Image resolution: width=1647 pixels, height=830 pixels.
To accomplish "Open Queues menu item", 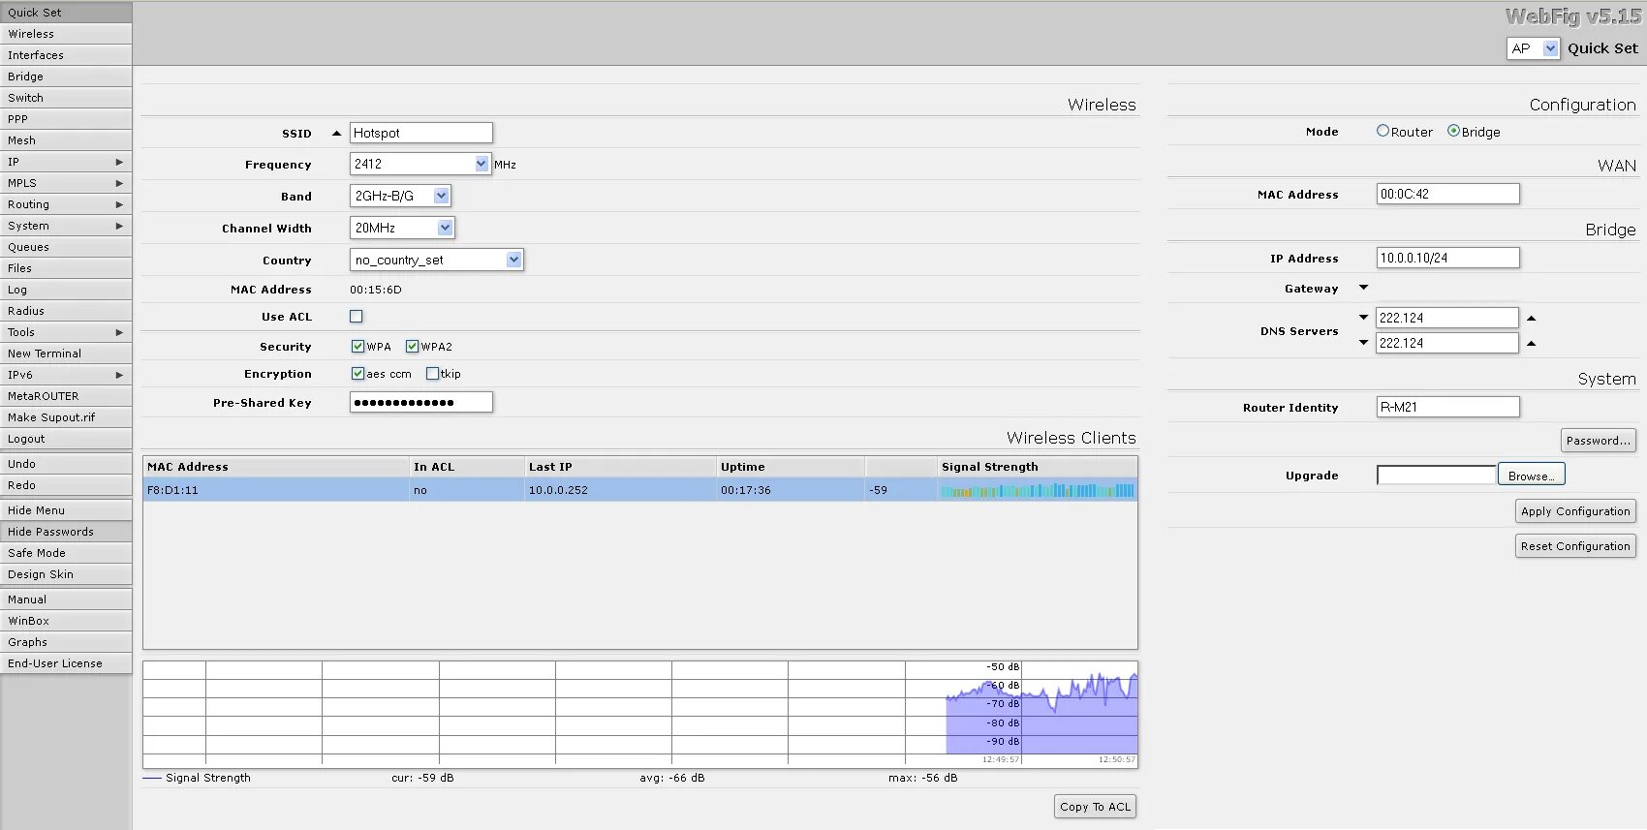I will [x=66, y=247].
